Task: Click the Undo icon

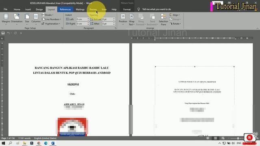Action: click(8, 33)
